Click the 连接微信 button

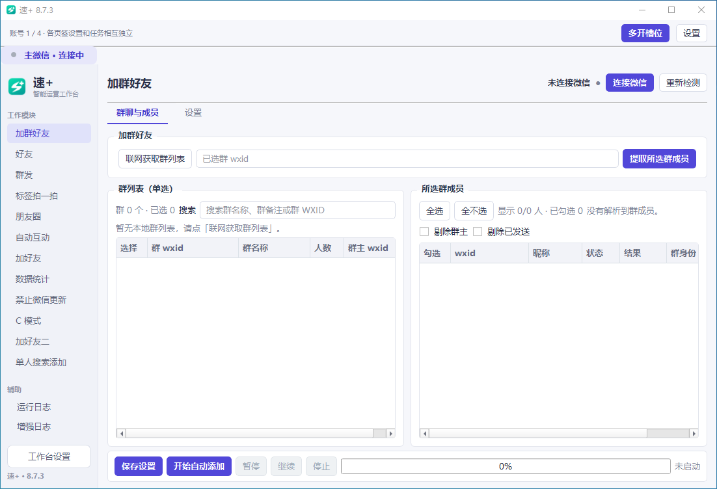tap(630, 83)
